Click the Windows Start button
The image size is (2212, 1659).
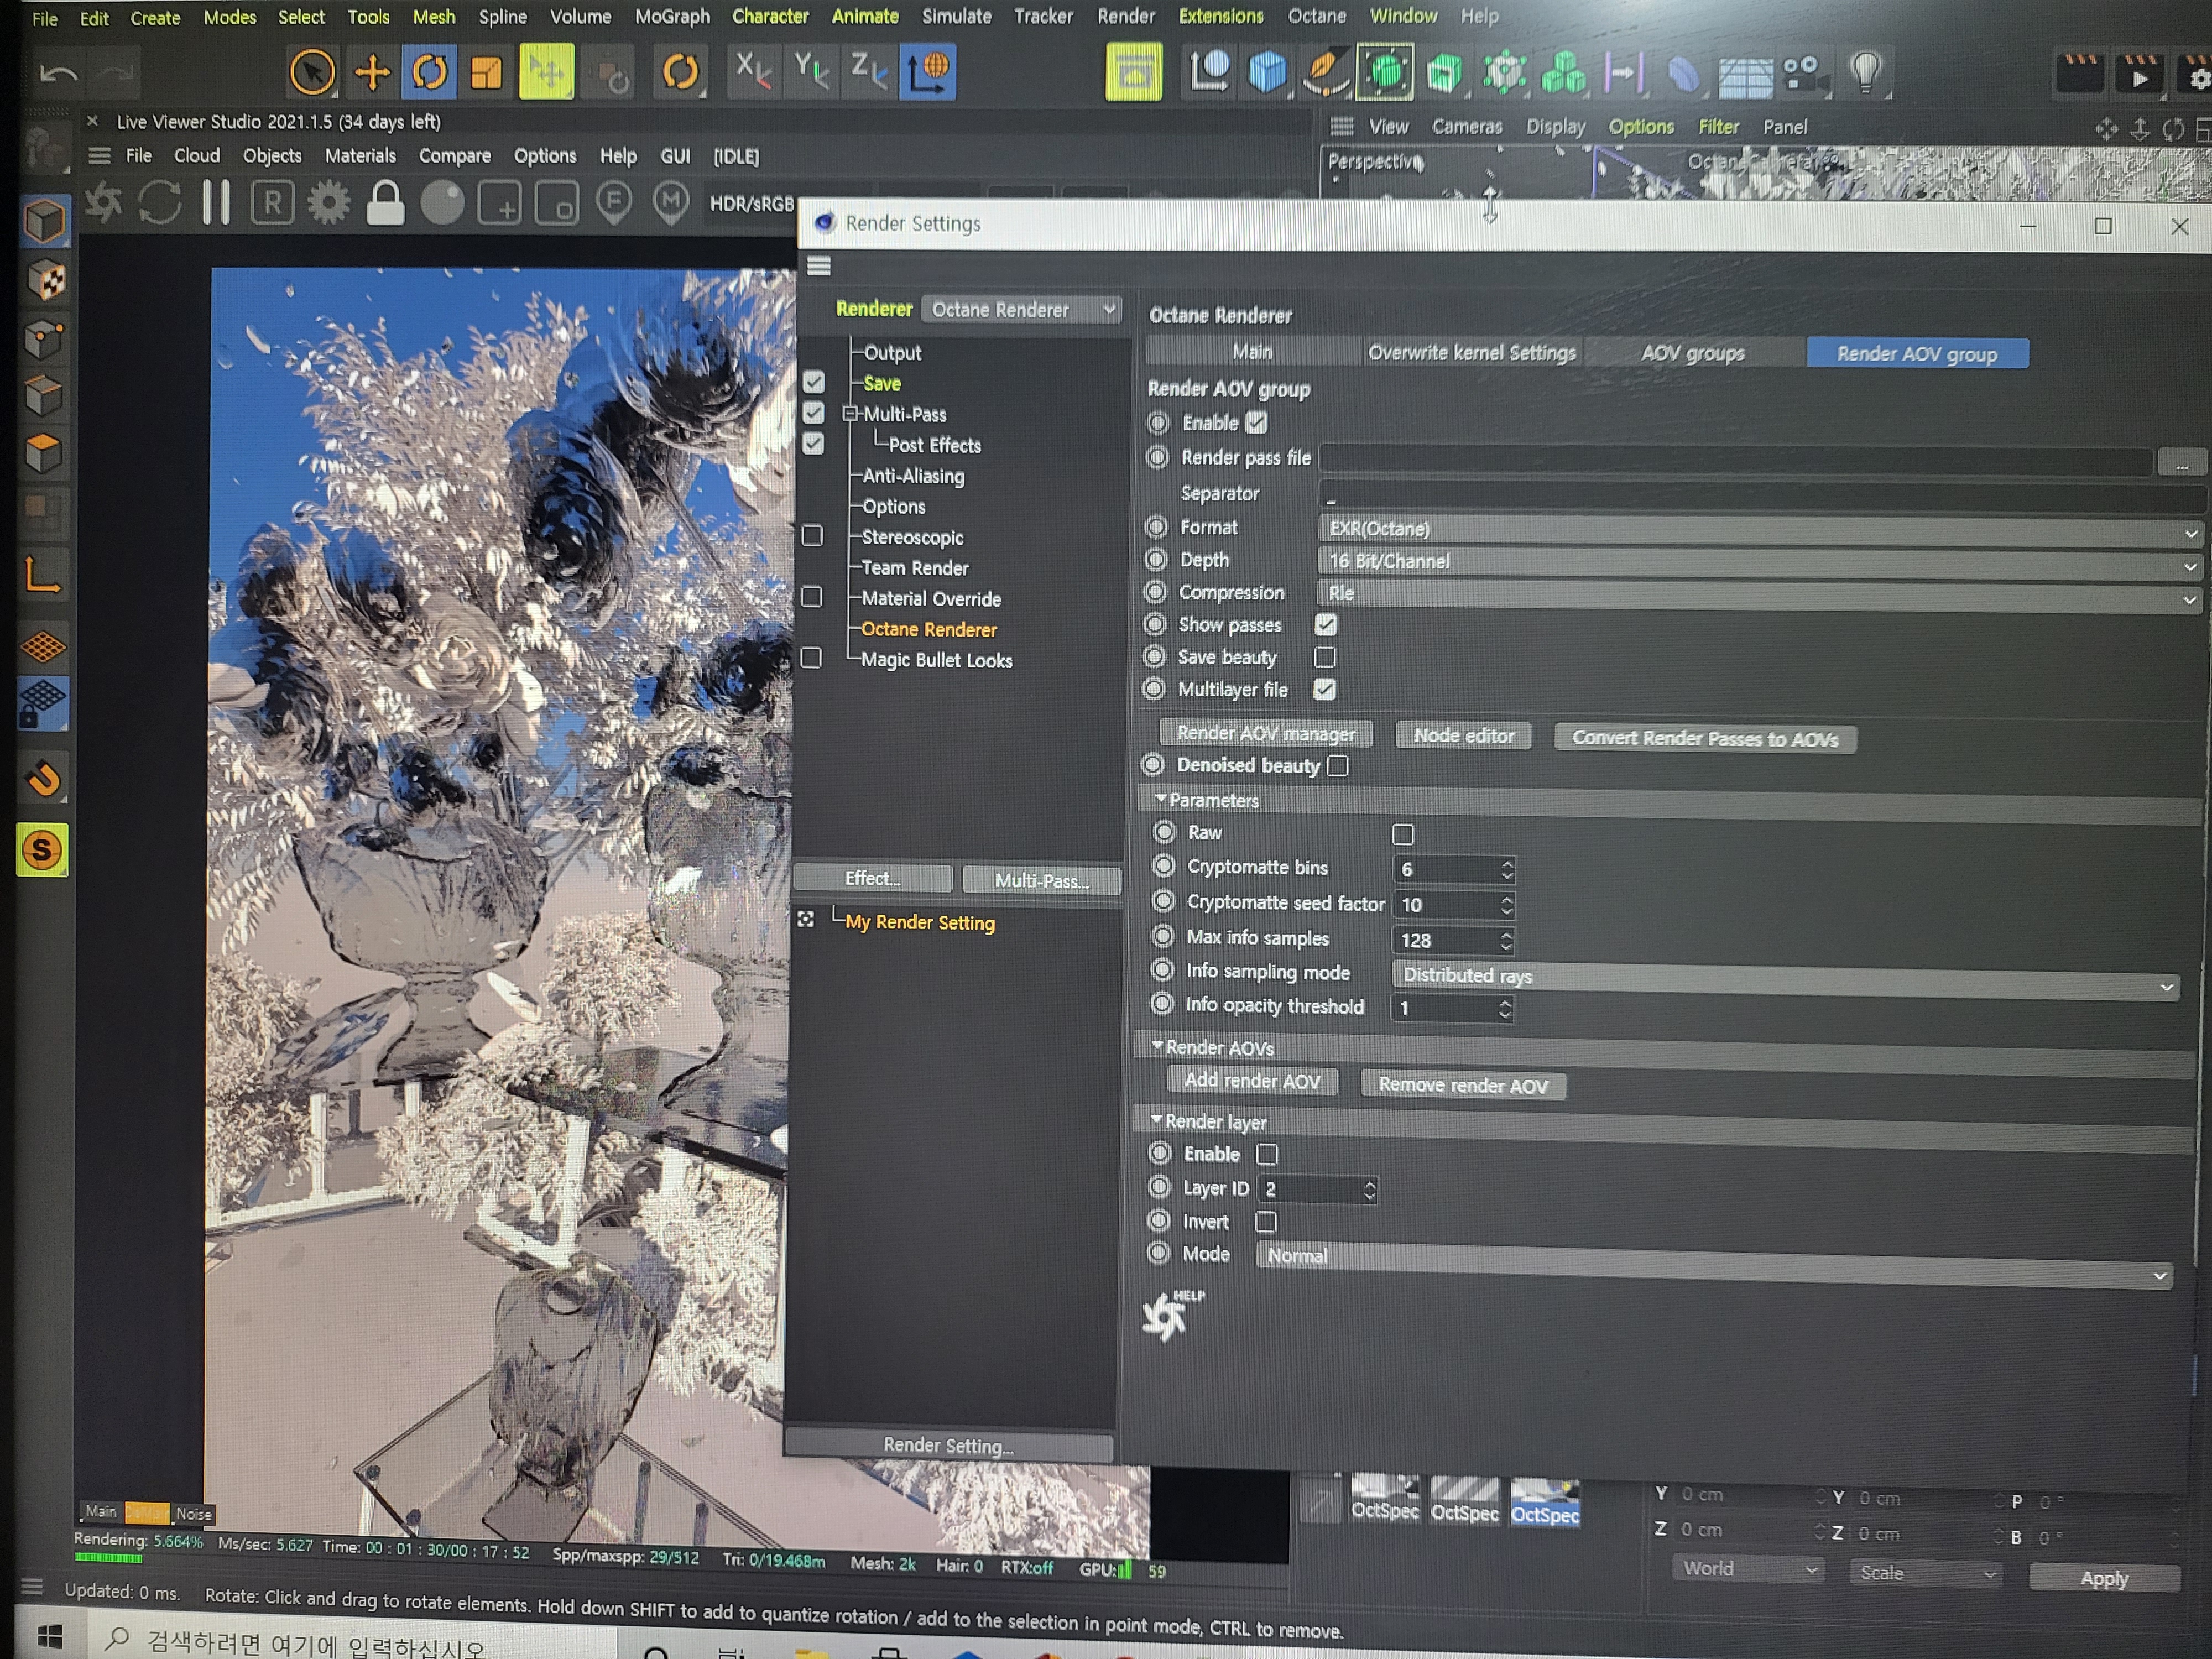coord(50,1637)
